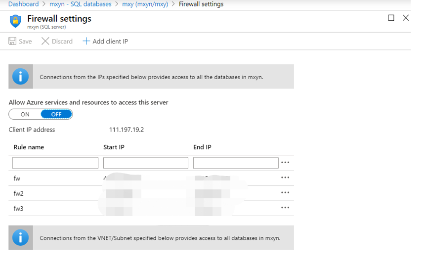
Task: Click the Start IP column header
Action: (x=114, y=147)
